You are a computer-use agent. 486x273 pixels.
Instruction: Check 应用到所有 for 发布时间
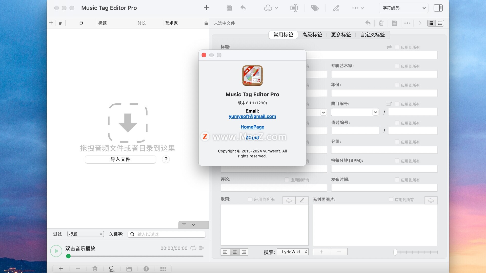397,180
